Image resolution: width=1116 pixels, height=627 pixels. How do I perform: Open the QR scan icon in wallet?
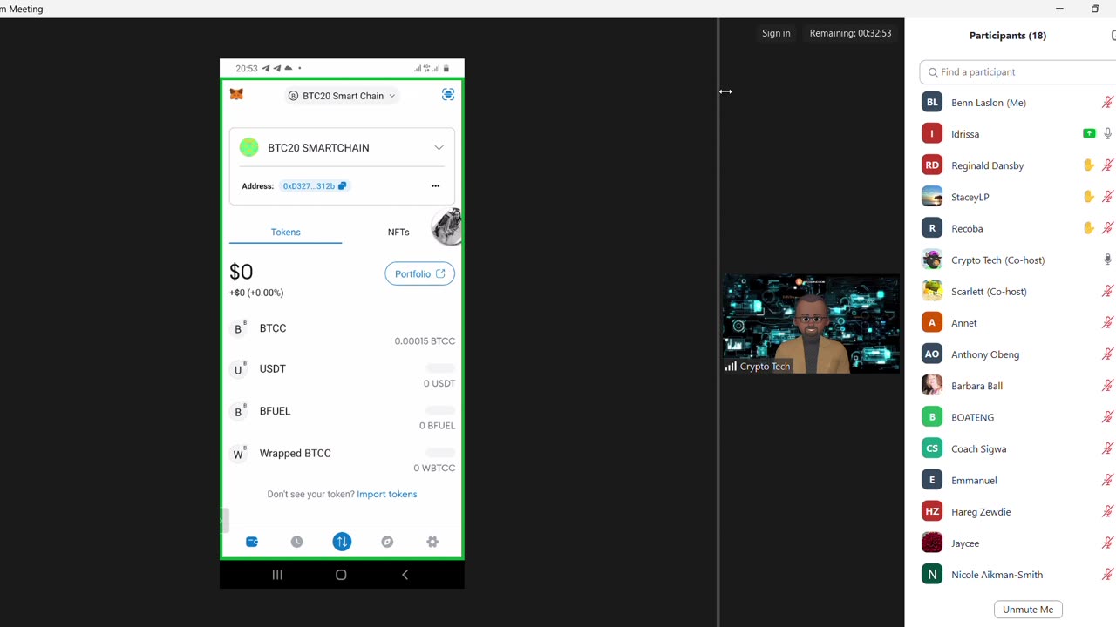click(448, 94)
